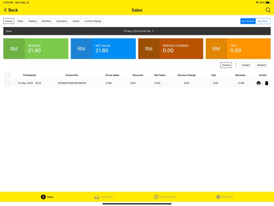Select the Daily period filter
Screen dimensions: 274x206
point(20,21)
